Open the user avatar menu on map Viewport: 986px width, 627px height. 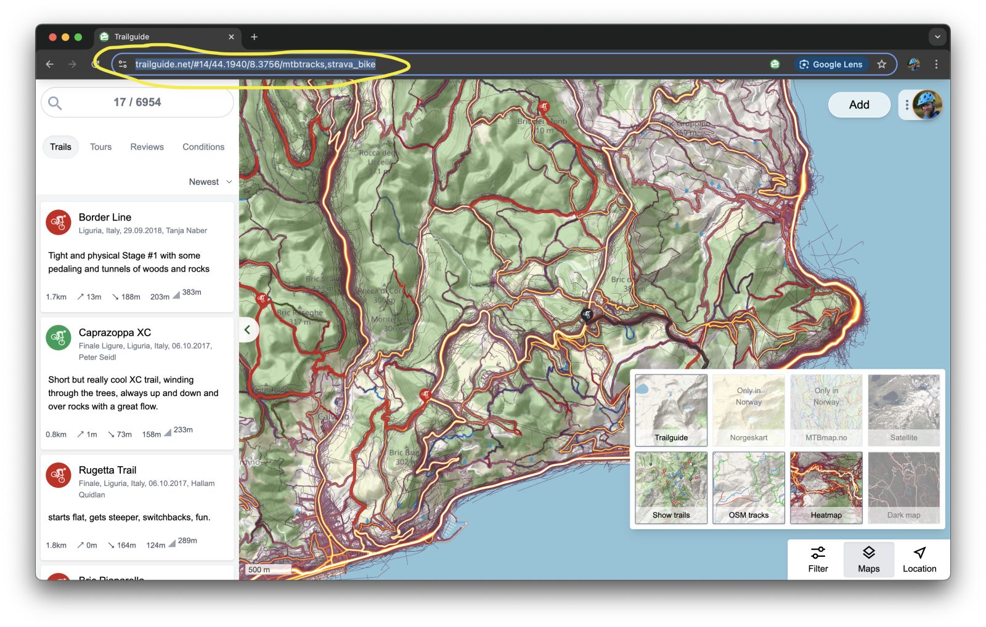[x=927, y=105]
